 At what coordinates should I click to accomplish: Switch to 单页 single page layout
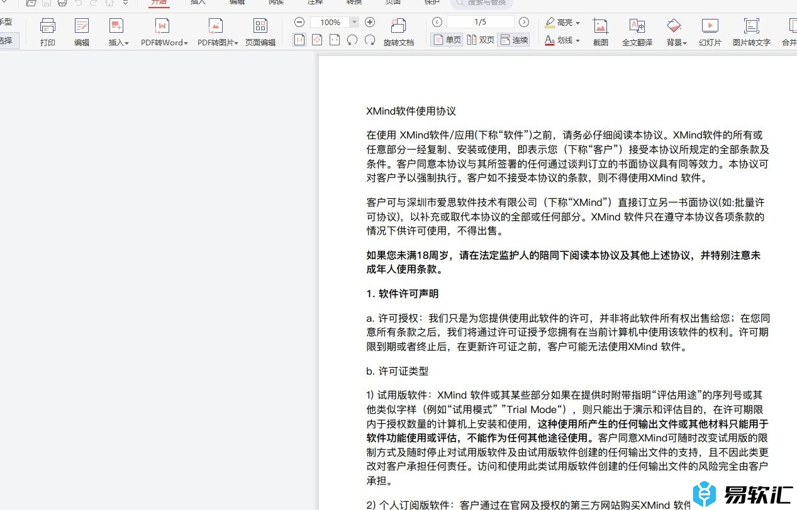coord(447,40)
